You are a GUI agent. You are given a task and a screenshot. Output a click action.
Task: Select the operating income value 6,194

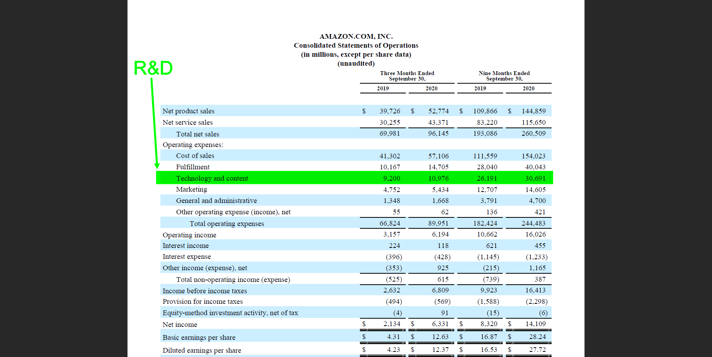tap(441, 234)
